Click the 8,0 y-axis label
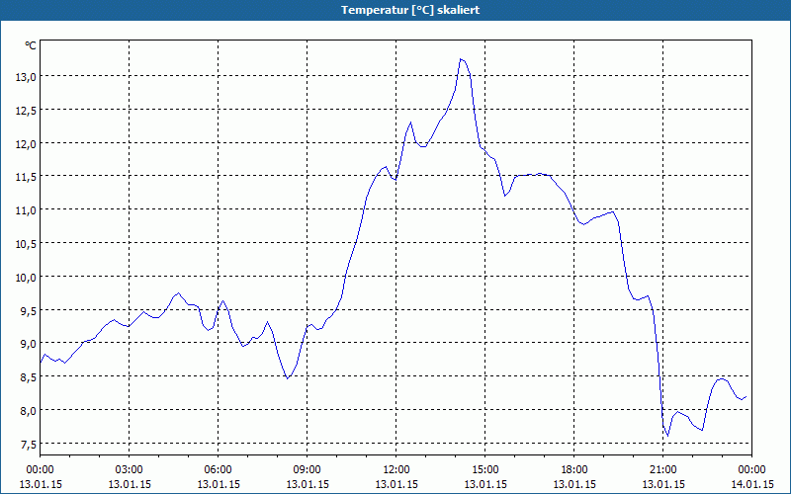The height and width of the screenshot is (494, 791). [29, 410]
